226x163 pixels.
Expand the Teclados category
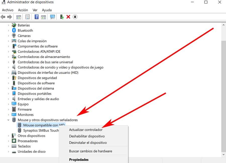(8, 146)
